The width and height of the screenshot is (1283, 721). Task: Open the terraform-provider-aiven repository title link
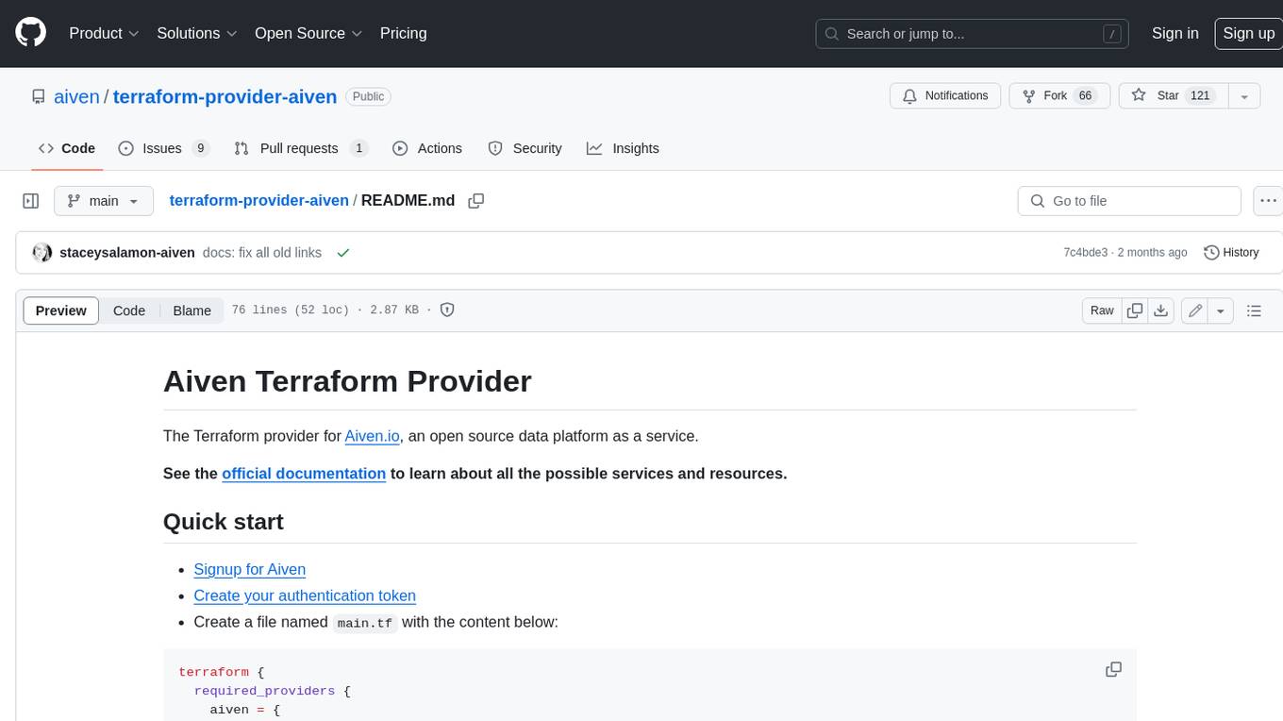tap(225, 96)
